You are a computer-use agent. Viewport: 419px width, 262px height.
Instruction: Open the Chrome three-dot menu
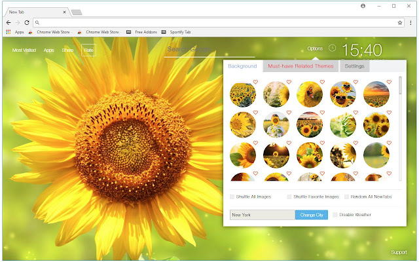click(410, 23)
